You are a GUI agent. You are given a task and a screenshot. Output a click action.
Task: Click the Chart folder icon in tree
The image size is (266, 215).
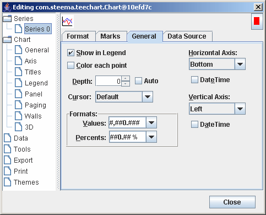pyautogui.click(x=7, y=39)
